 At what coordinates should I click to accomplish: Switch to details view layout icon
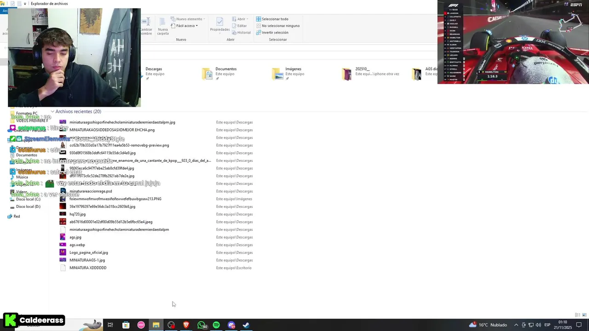pos(577,315)
